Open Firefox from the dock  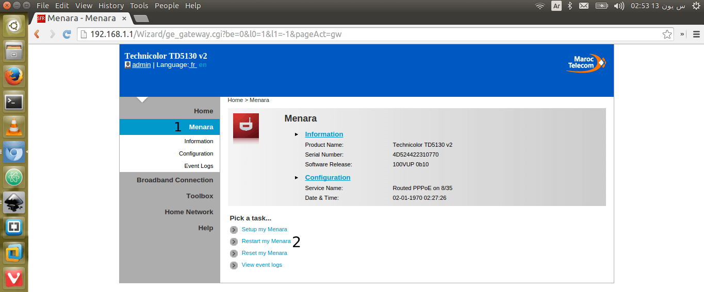14,77
